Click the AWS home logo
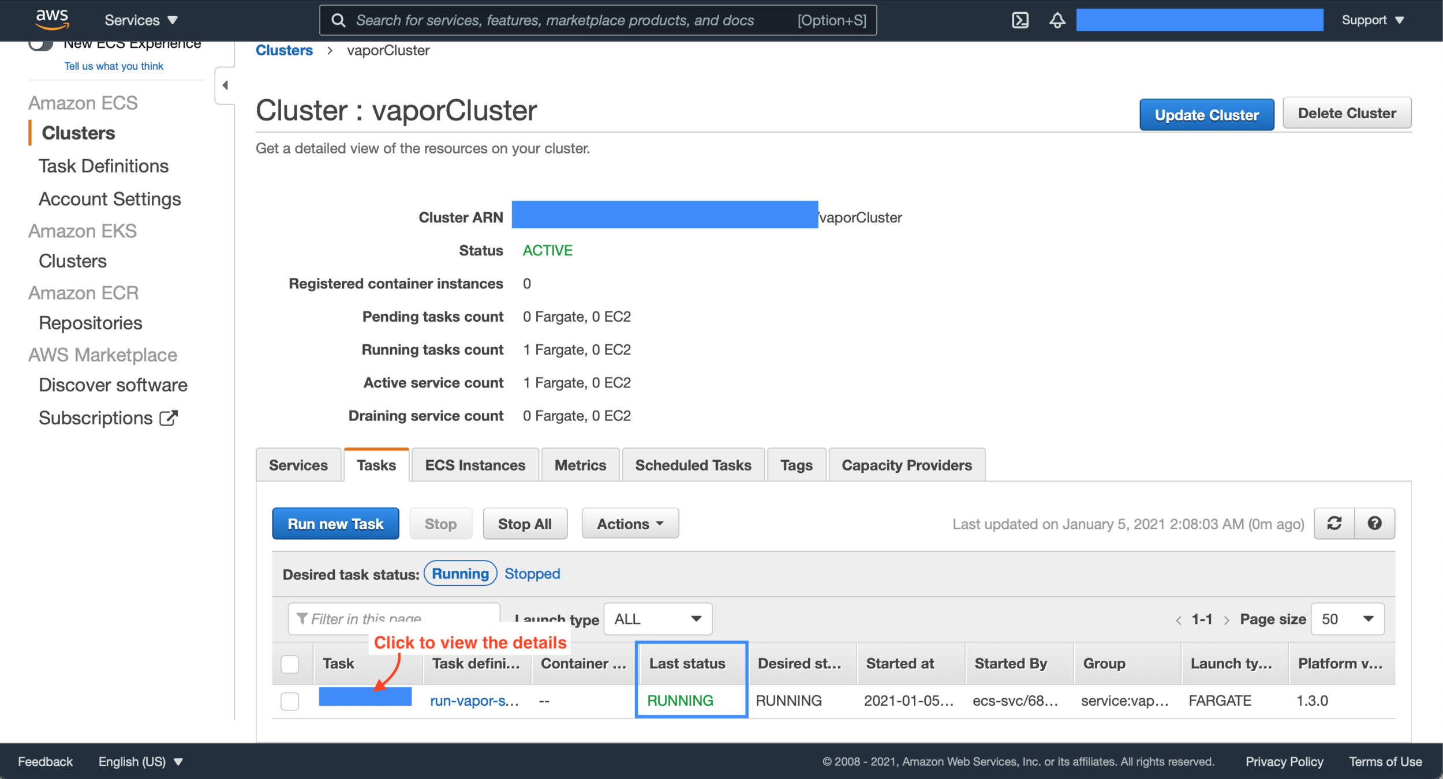 click(x=52, y=18)
